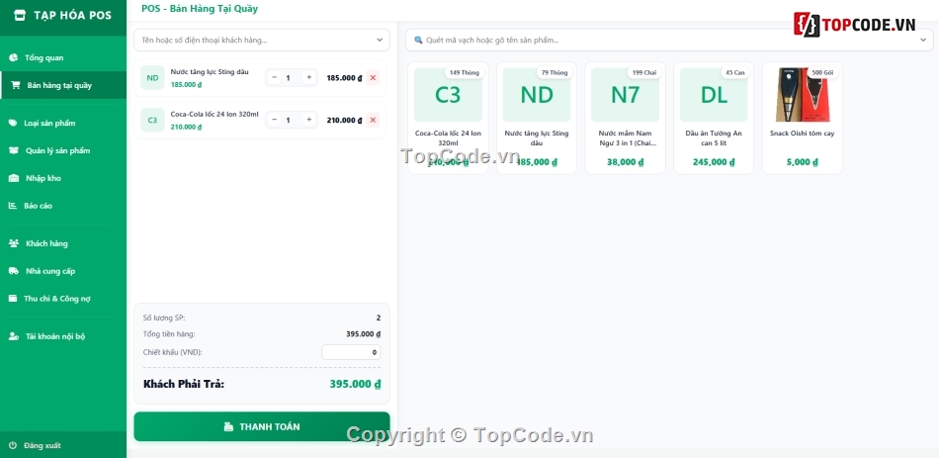Open Thu chi & Công nợ section
939x458 pixels.
[x=56, y=298]
